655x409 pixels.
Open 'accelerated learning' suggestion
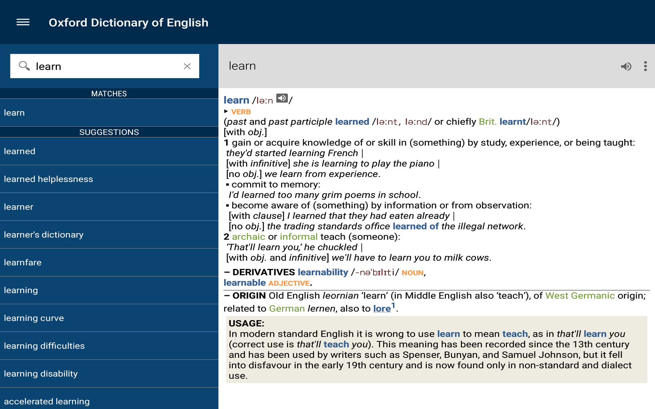[x=109, y=399]
